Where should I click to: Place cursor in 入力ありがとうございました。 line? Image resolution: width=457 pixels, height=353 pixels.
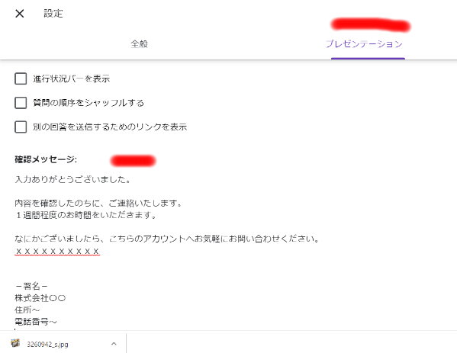coord(72,179)
